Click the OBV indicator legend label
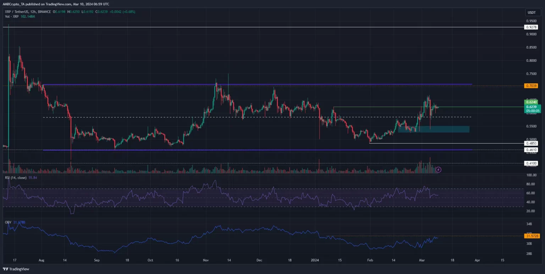Viewport: 545px width, 274px height. [x=7, y=222]
